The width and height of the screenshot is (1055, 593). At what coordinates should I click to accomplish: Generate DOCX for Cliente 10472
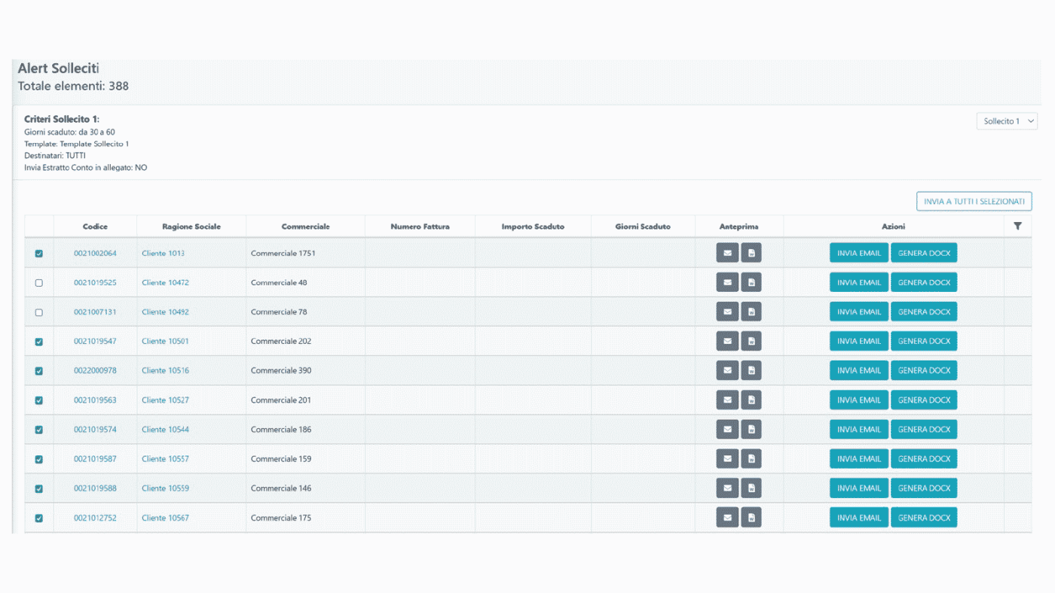tap(924, 282)
